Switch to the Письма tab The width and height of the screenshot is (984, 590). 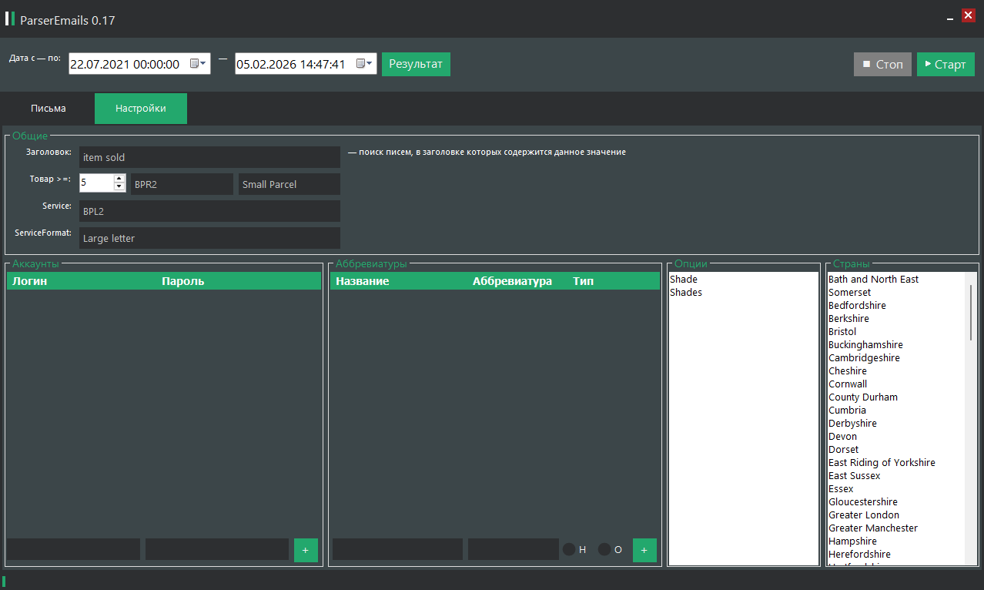coord(49,109)
